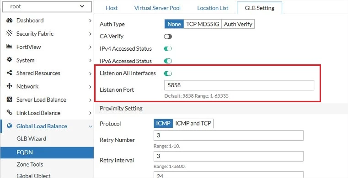The image size is (348, 178).
Task: Open Virtual Server Pool tab
Action: click(x=157, y=8)
